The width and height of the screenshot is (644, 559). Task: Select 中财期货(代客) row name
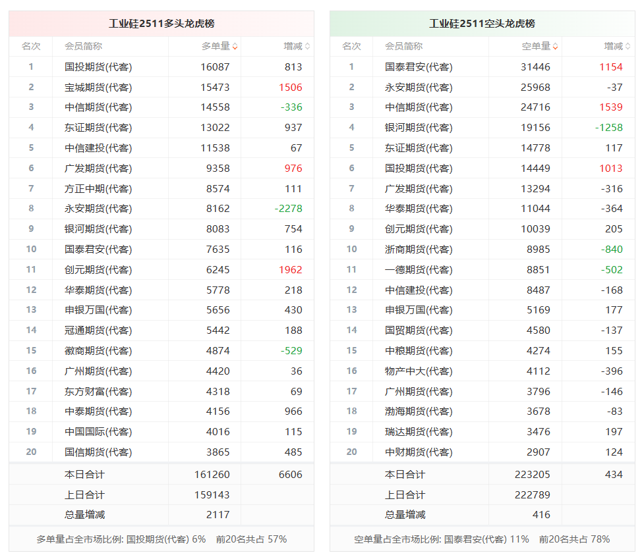click(x=419, y=452)
